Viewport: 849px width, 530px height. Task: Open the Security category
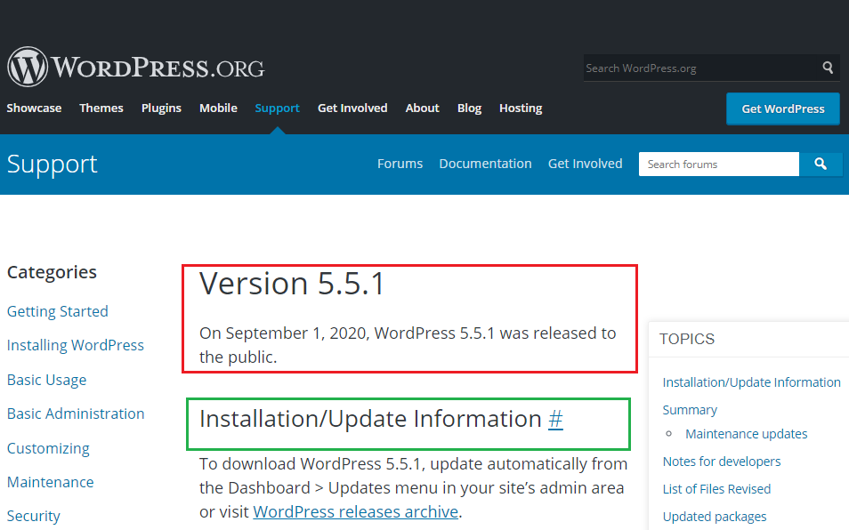click(34, 516)
